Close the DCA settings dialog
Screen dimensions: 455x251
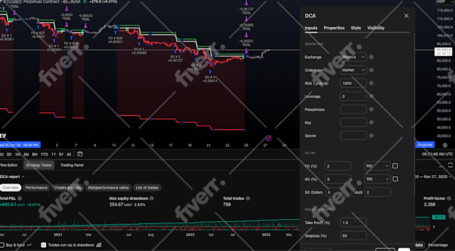(406, 16)
